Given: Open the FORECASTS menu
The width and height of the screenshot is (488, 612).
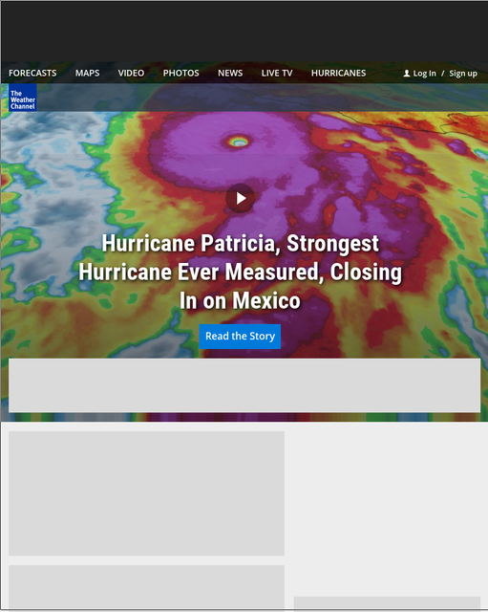Looking at the screenshot, I should click(32, 73).
